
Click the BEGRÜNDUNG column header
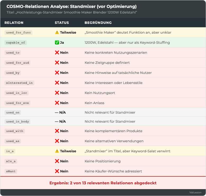coord(98,23)
